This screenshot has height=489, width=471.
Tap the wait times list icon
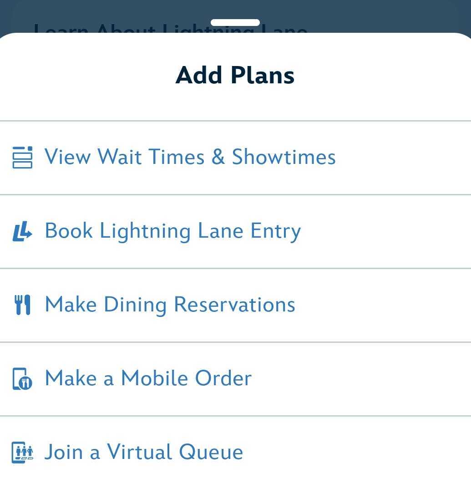22,158
